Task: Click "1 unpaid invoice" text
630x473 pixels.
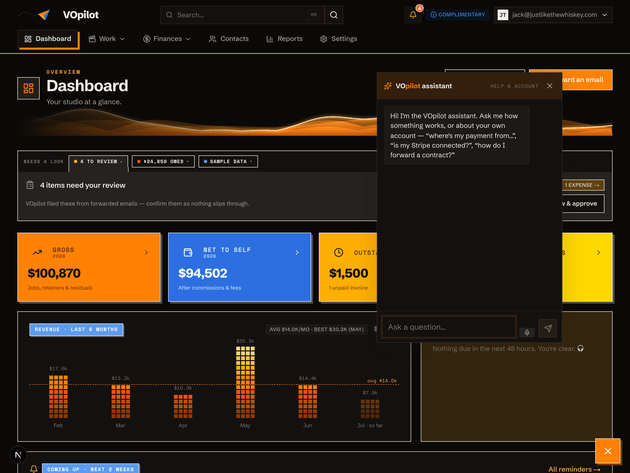Action: (348, 288)
